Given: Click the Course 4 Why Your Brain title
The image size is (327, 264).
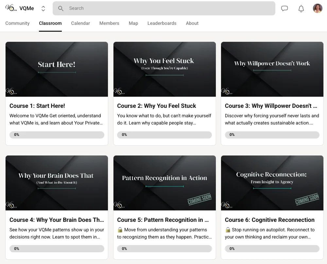Looking at the screenshot, I should pyautogui.click(x=57, y=220).
